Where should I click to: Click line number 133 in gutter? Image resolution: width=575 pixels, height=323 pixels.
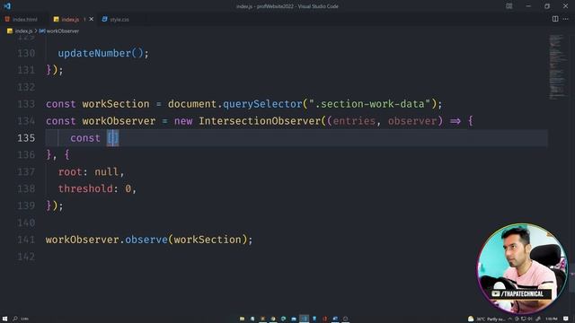coord(26,104)
